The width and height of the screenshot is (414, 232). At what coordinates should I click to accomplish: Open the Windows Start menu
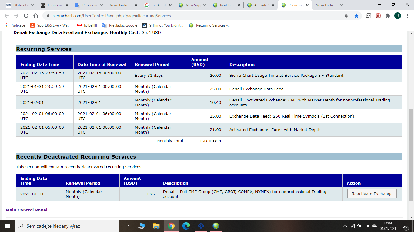pos(7,226)
